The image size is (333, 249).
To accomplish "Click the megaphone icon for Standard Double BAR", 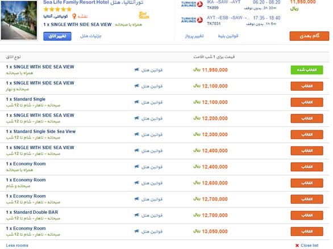I will [x=137, y=215].
